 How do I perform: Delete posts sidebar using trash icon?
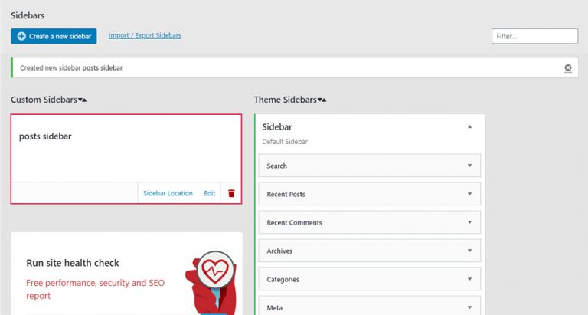coord(231,193)
